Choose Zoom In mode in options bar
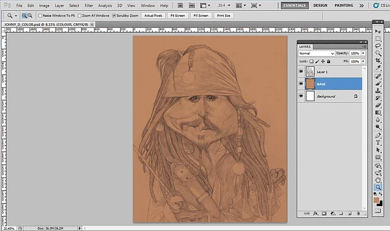390x231 pixels. (x=24, y=16)
